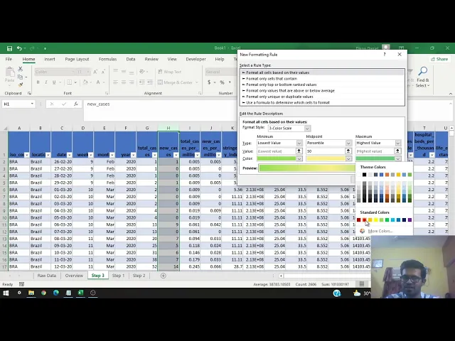Open the Formulas ribbon tab
This screenshot has height=341, width=455.
click(107, 59)
